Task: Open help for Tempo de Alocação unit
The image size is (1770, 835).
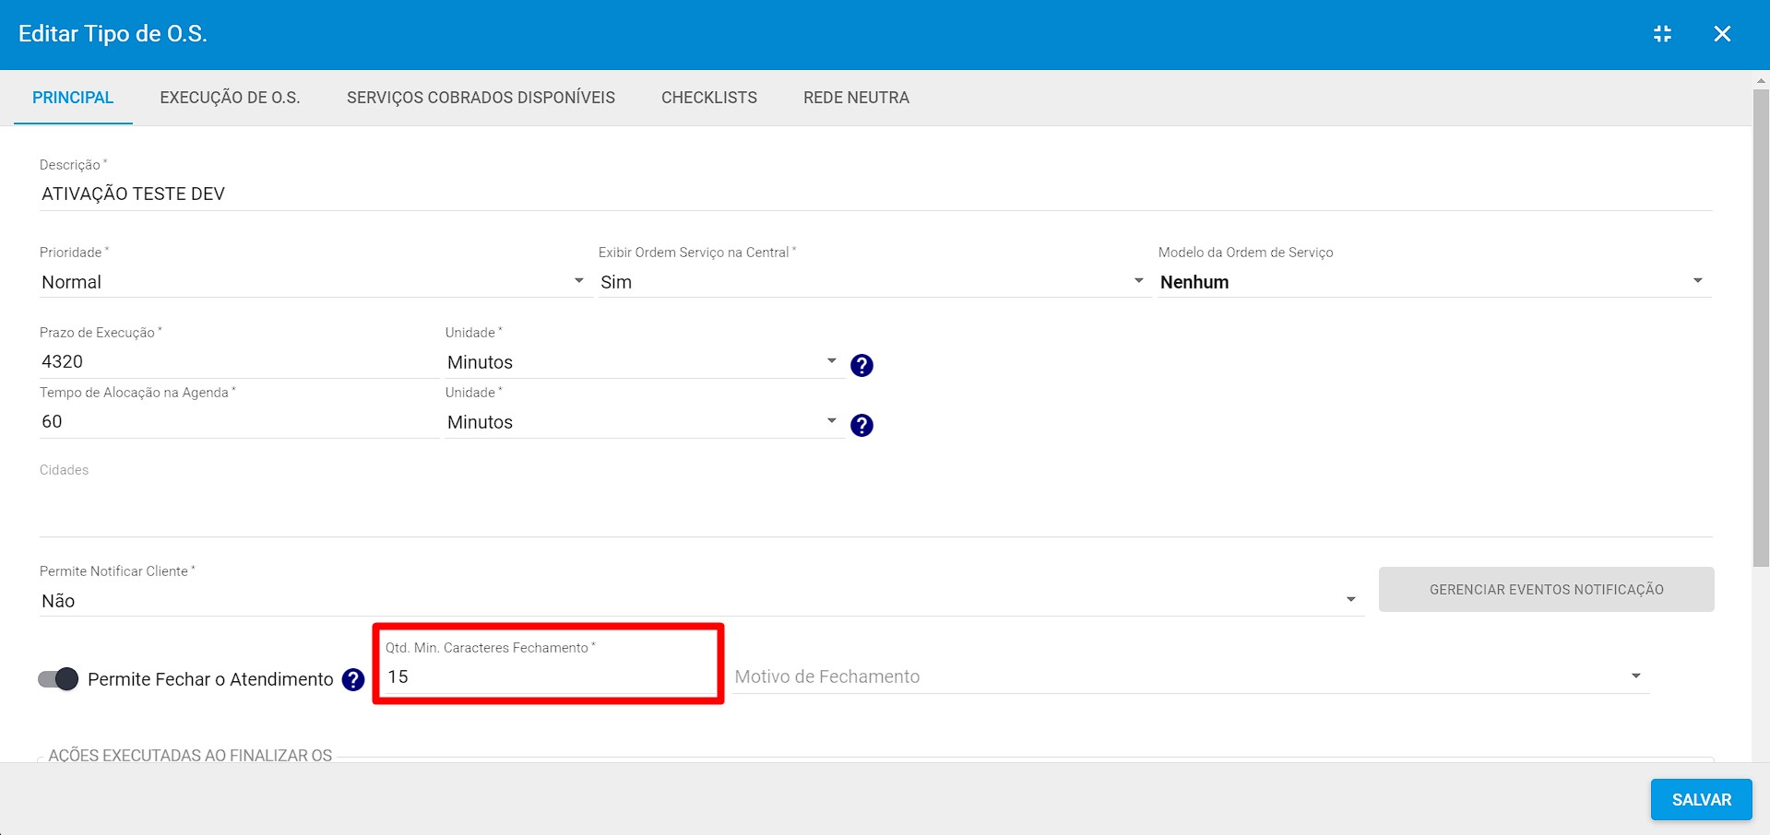Action: coord(861,426)
